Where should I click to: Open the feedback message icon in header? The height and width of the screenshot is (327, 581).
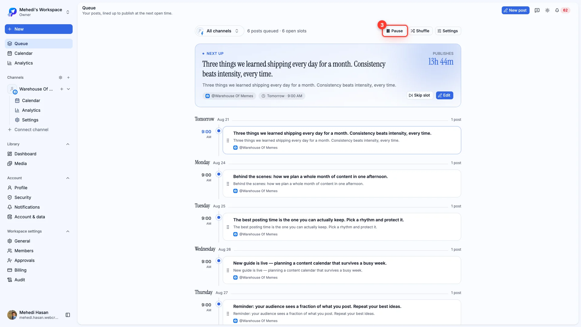537,10
